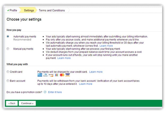
Task: Open the Settings step tab
Action: 29,10
